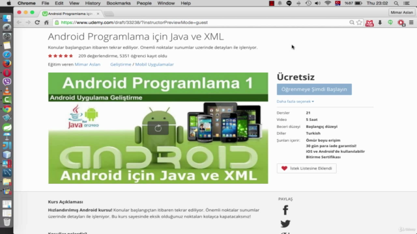Open the red ad-blocker extension icon
Screen dimensions: 417x234
(x=401, y=23)
